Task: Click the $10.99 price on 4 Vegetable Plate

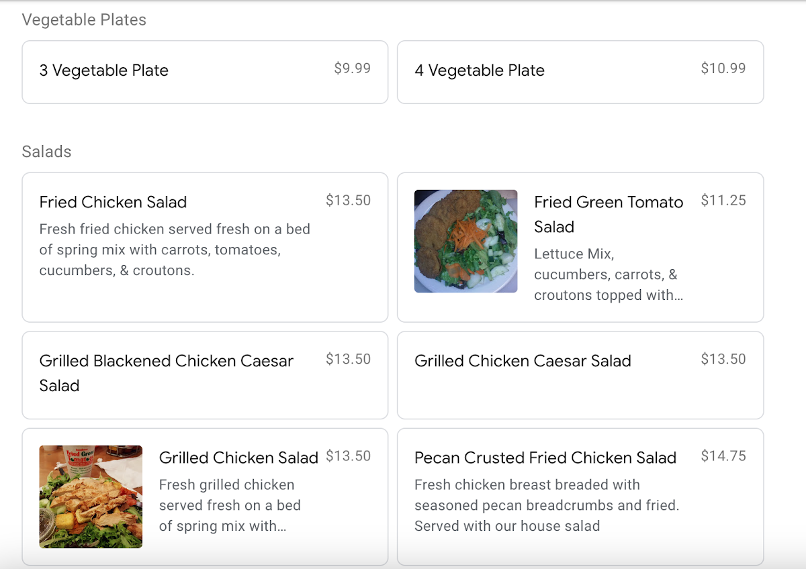Action: [x=723, y=68]
